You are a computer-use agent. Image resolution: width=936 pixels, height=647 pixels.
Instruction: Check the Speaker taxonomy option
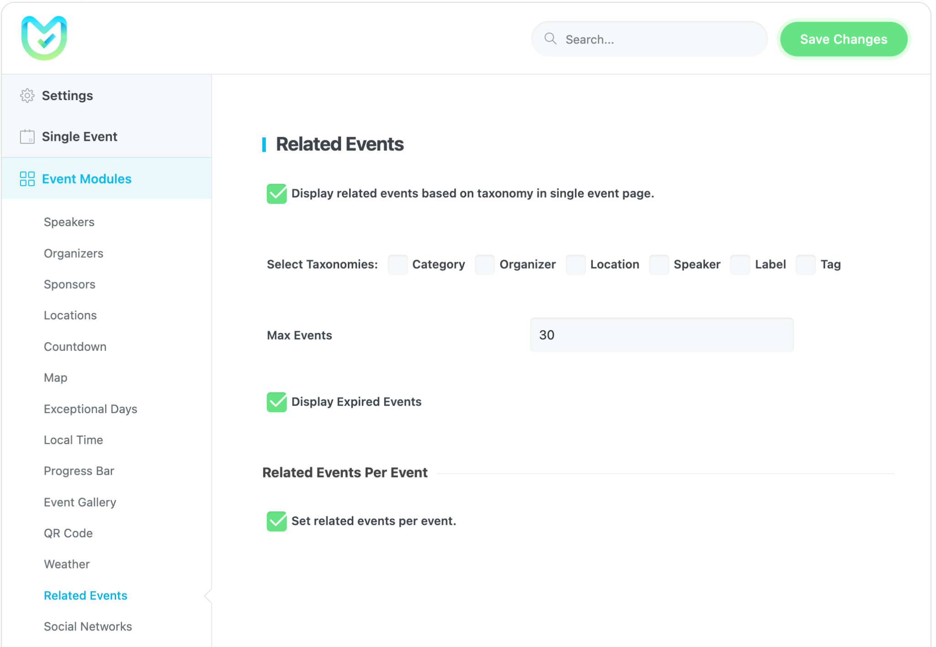coord(659,265)
